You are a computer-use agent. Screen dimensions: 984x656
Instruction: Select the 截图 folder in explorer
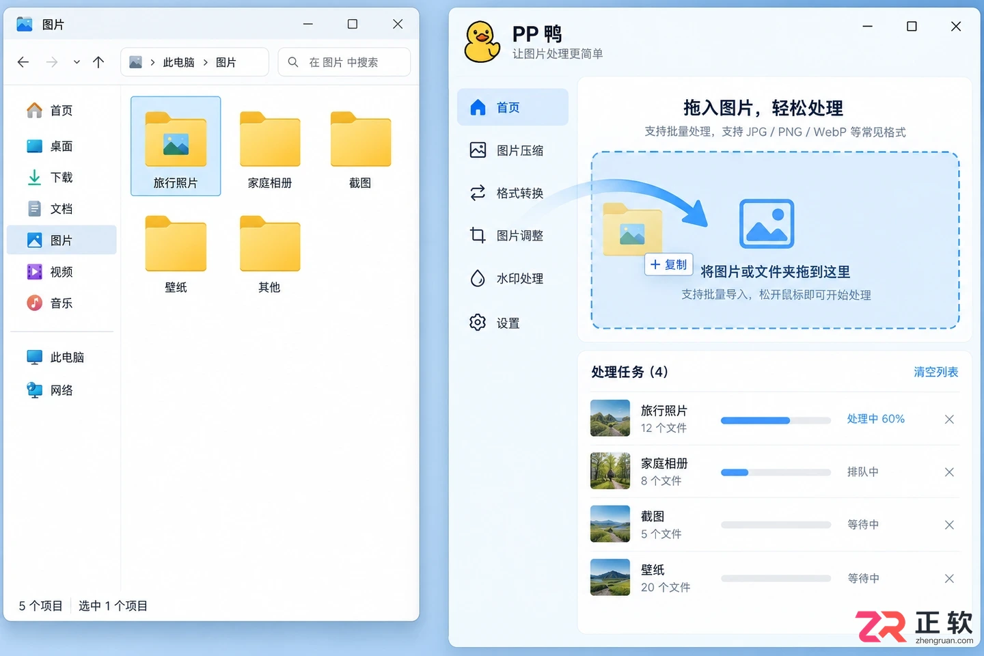pos(360,149)
